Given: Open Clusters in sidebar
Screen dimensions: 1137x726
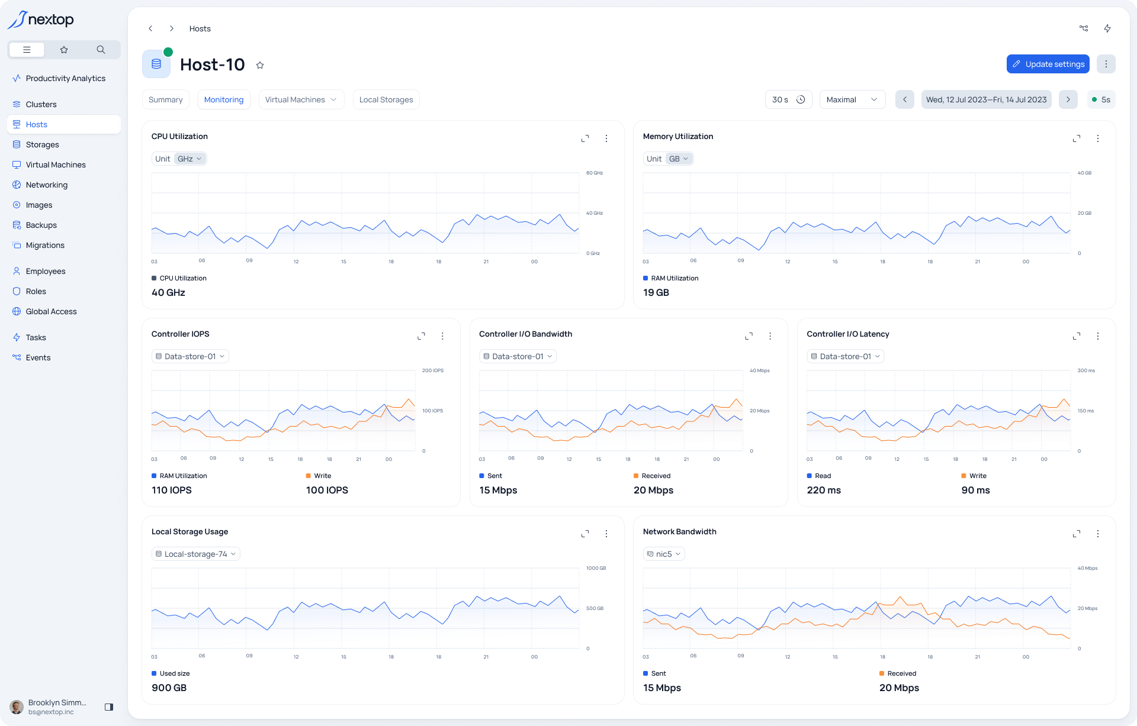Looking at the screenshot, I should point(64,104).
